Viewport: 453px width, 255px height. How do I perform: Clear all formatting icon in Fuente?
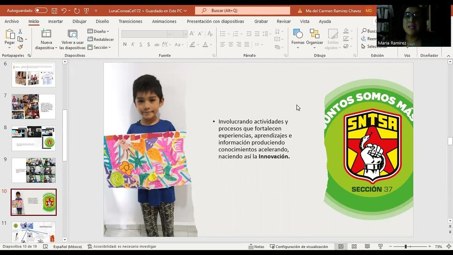click(210, 34)
